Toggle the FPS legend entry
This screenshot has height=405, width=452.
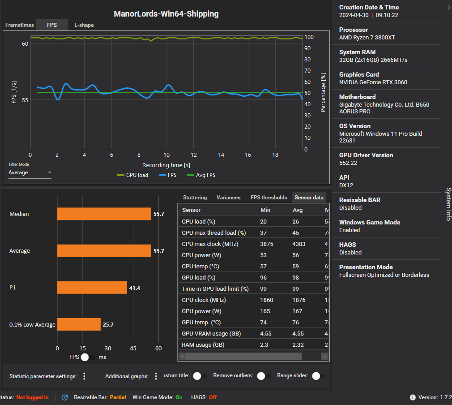point(167,175)
